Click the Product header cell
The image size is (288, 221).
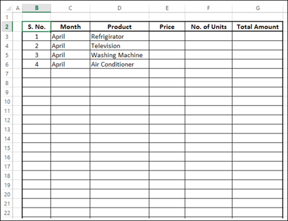pyautogui.click(x=120, y=27)
